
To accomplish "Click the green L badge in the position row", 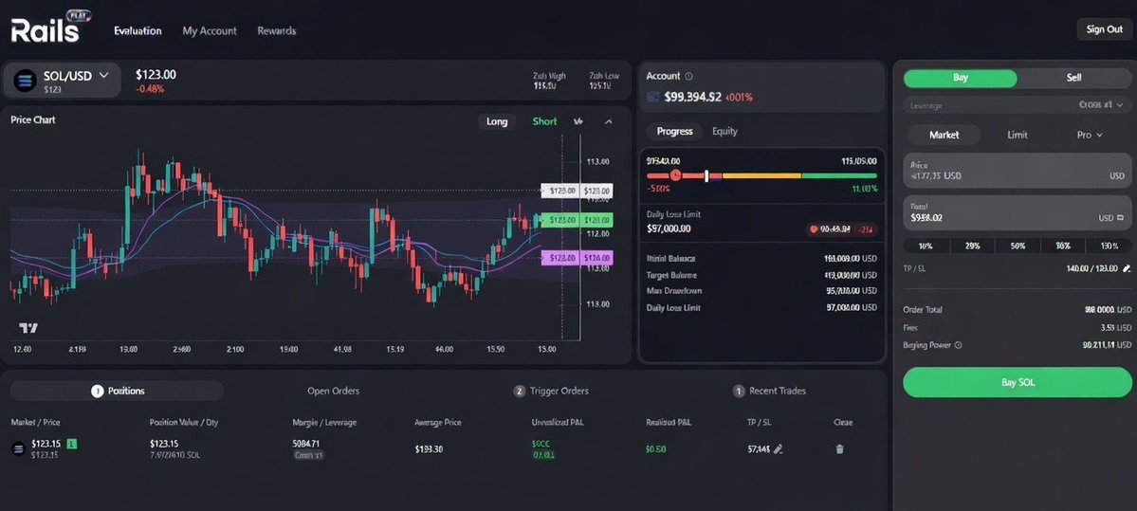I will [72, 443].
